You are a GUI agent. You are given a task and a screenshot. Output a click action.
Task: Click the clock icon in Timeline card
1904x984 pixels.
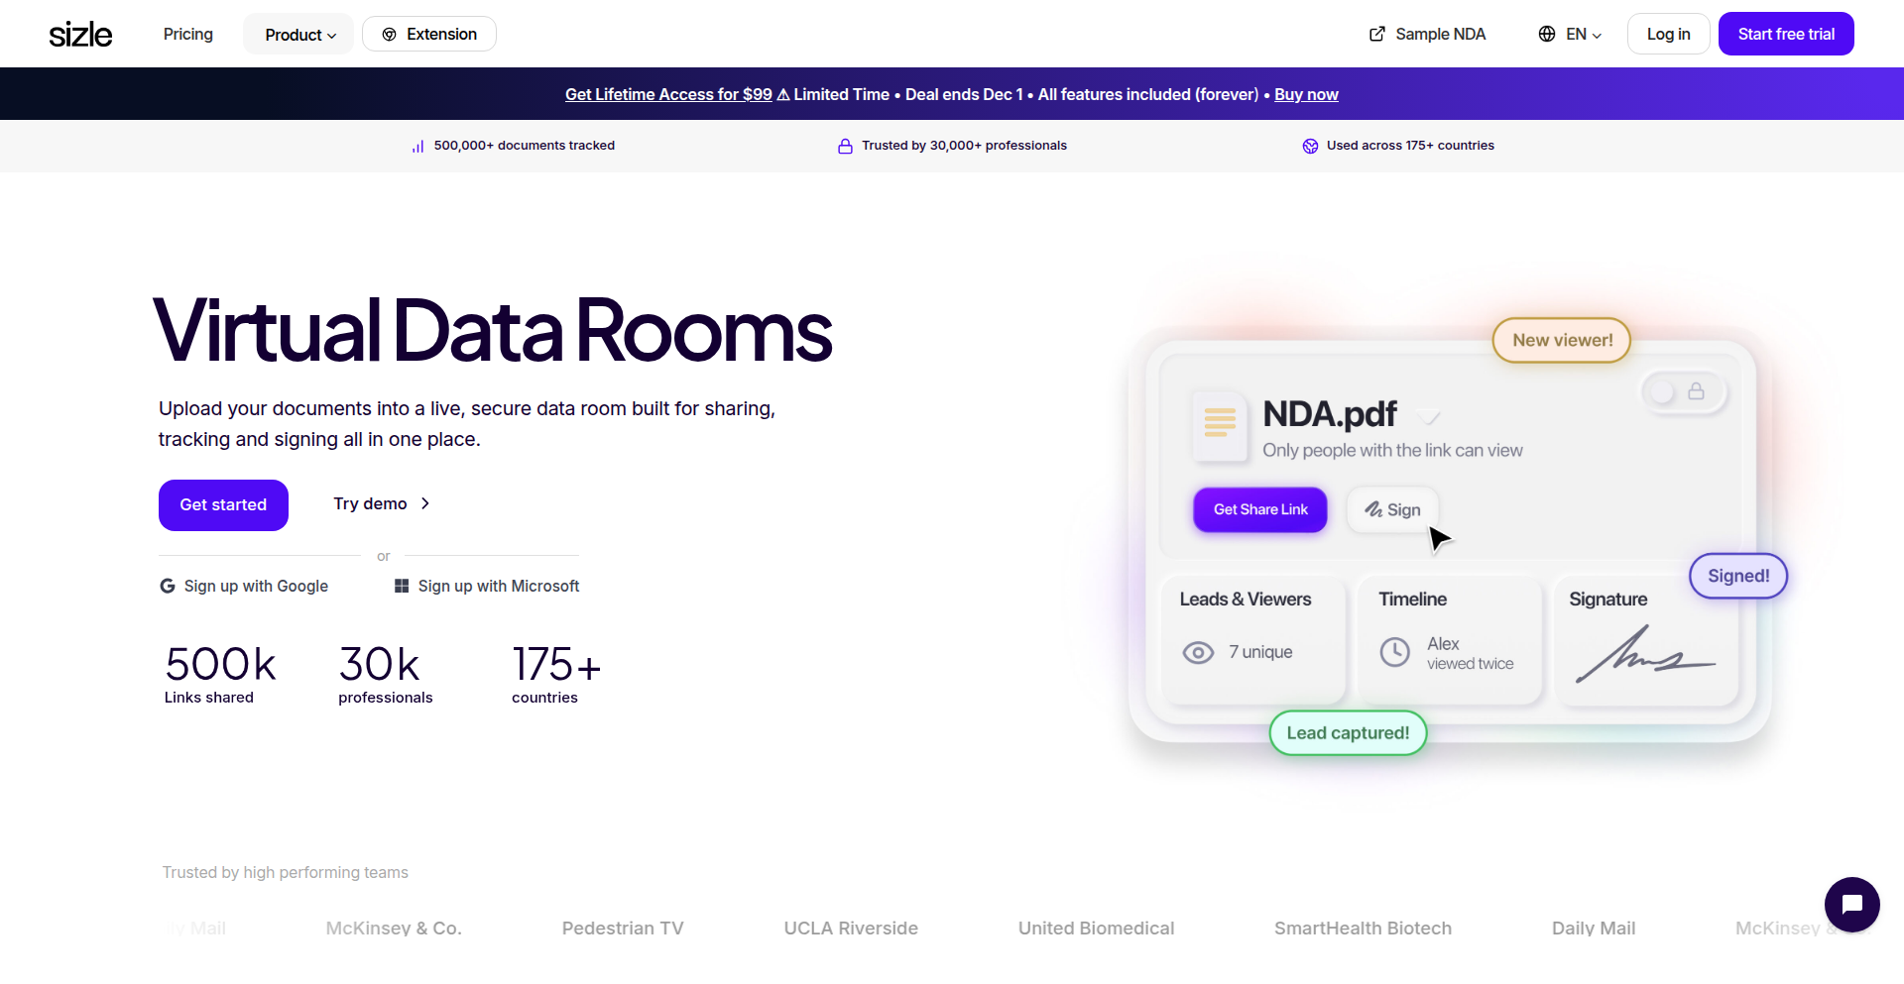click(1394, 652)
